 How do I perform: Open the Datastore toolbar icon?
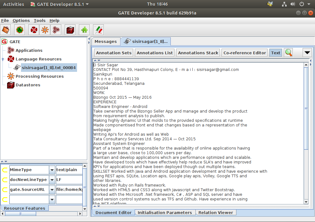point(70,30)
